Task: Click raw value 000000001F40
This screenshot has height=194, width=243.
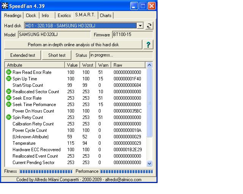Action: tap(128, 79)
